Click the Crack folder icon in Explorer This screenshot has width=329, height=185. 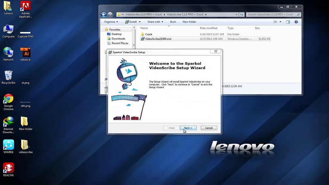pyautogui.click(x=143, y=34)
